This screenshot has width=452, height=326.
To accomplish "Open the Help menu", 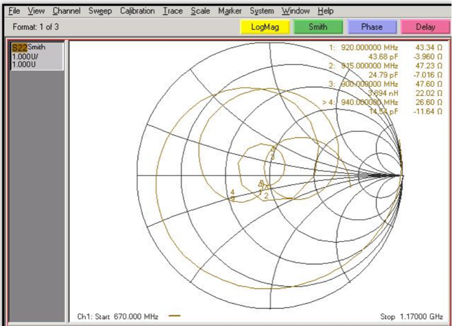I will coord(325,11).
